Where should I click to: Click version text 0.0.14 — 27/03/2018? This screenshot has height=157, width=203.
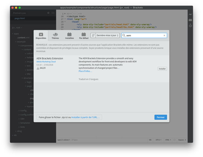45,65
